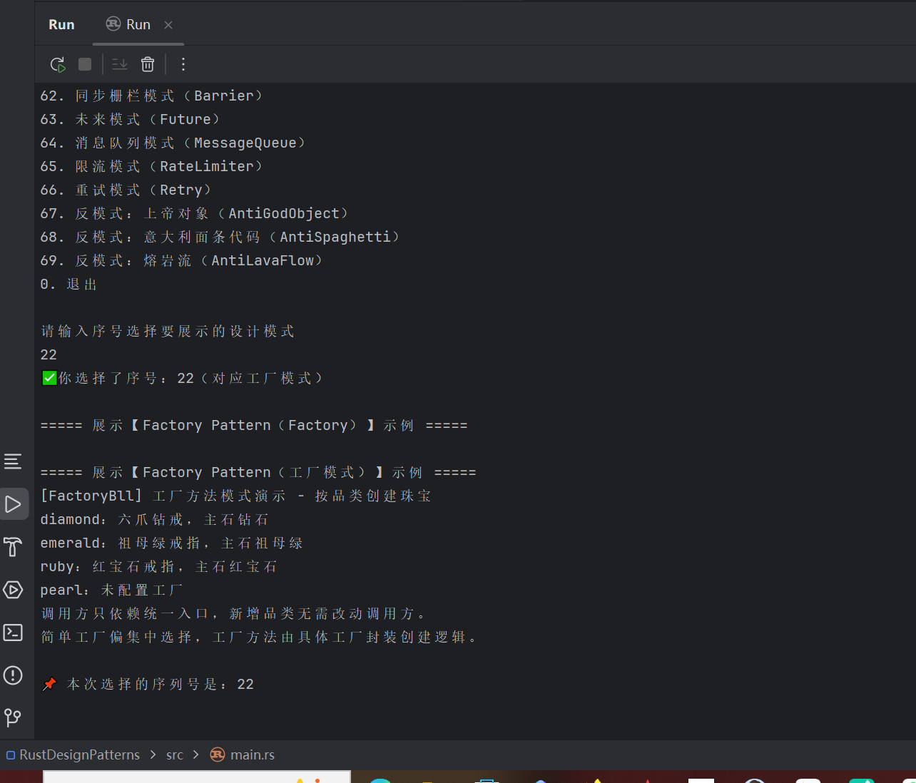This screenshot has height=783, width=916.
Task: Click the RustDesignPatterns breadcrumb
Action: pos(79,754)
